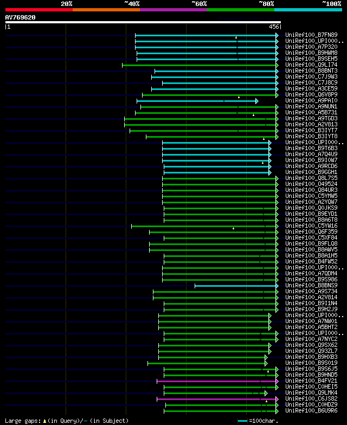Select the UniRef100_A7QDM4 label
Image resolution: width=347 pixels, height=425 pixels.
(x=311, y=273)
